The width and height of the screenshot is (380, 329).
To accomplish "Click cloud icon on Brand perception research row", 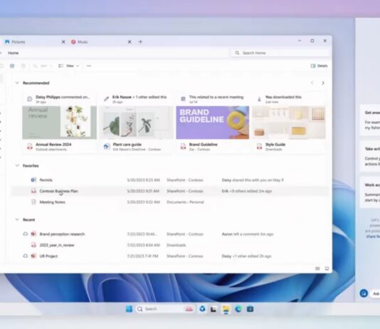I will (x=26, y=234).
